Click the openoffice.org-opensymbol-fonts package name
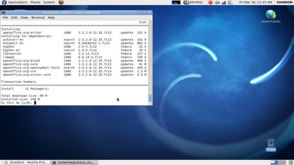 pos(31,68)
